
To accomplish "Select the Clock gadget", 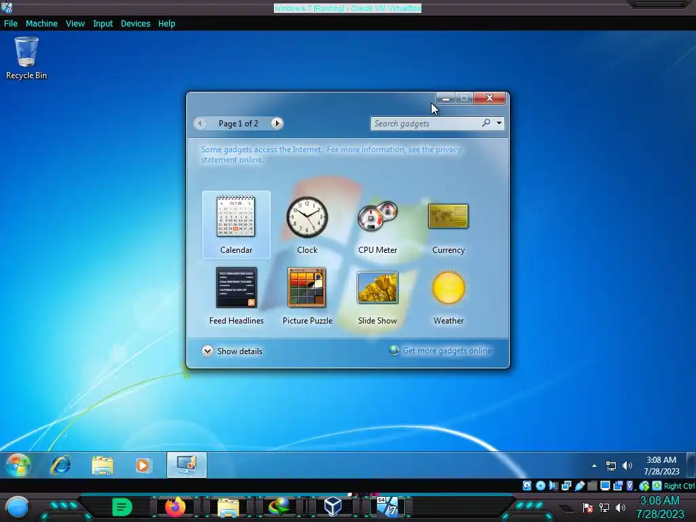I will [307, 224].
